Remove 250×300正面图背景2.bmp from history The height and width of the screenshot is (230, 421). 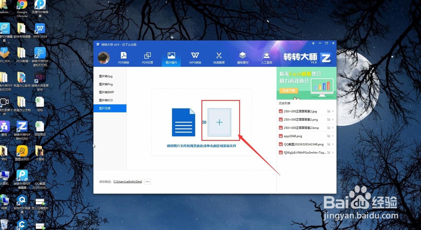[333, 128]
